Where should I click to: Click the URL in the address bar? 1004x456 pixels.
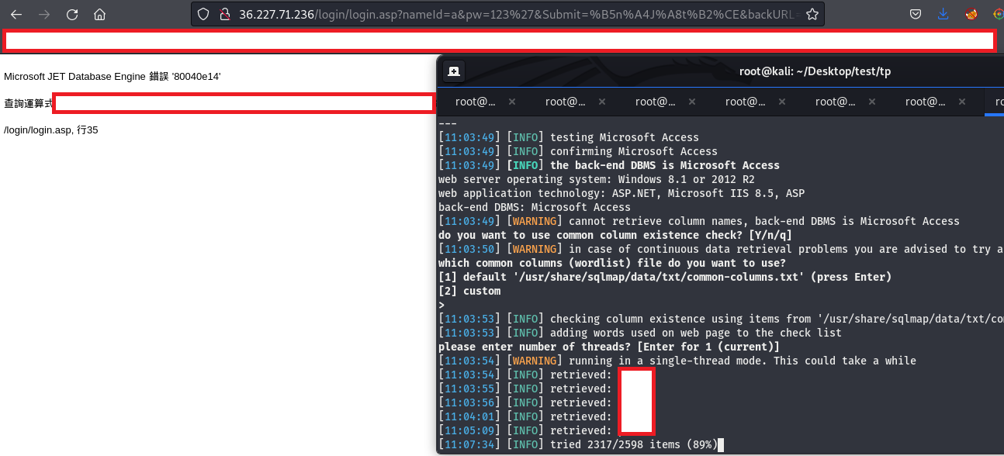coord(518,14)
